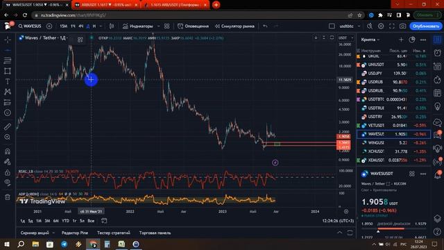Image resolution: width=444 pixels, height=250 pixels.
Task: Hide all drawings with eye icon
Action: point(8,183)
